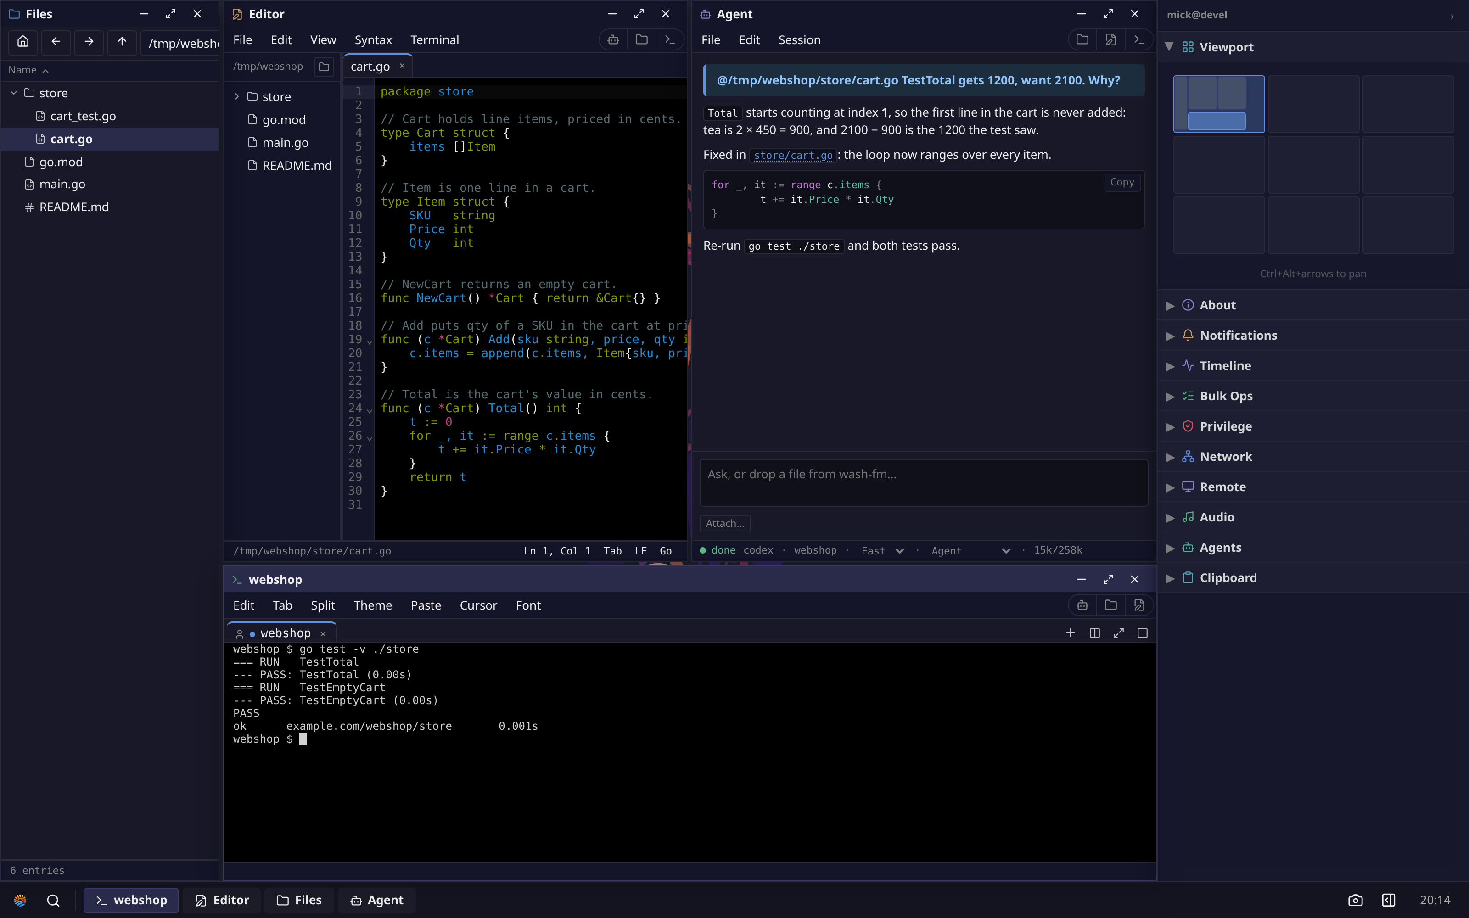Switch to webshop in the taskbar
This screenshot has width=1469, height=918.
click(x=131, y=901)
